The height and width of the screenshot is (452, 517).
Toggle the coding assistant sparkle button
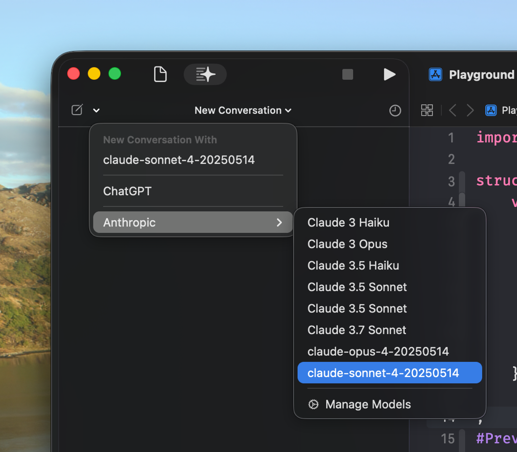click(x=205, y=74)
